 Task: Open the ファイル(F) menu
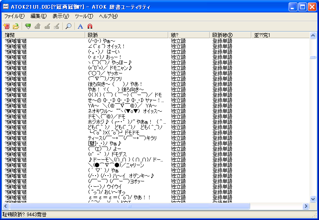tap(15, 16)
